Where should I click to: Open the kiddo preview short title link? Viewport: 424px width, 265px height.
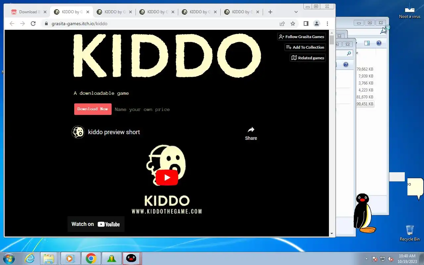tap(114, 132)
